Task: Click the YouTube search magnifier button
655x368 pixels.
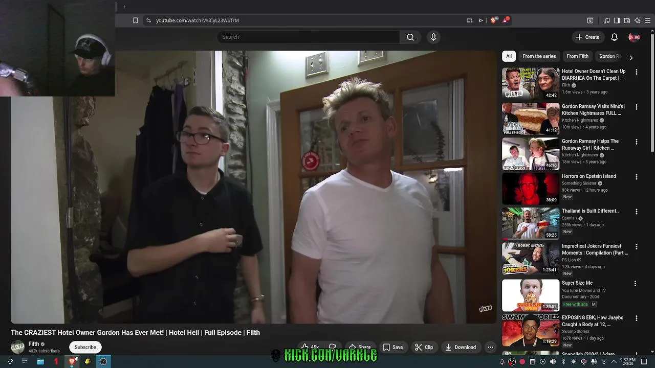Action: 410,37
